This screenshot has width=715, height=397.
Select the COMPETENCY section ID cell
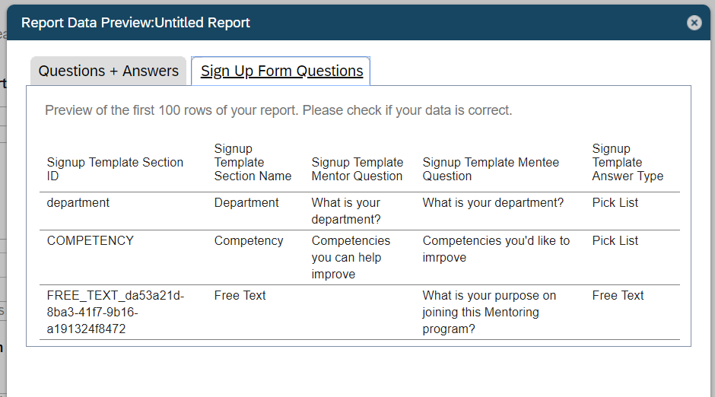[x=91, y=240]
